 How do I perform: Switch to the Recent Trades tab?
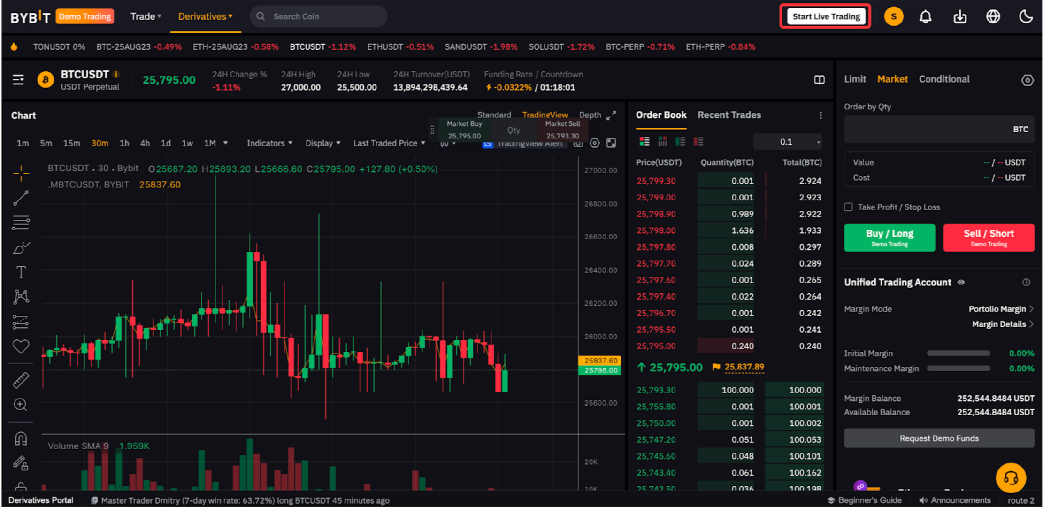(x=729, y=115)
